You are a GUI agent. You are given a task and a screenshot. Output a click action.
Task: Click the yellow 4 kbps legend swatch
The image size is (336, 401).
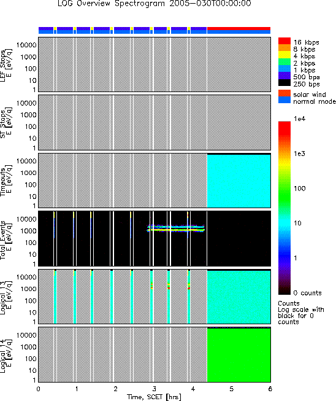click(x=284, y=55)
